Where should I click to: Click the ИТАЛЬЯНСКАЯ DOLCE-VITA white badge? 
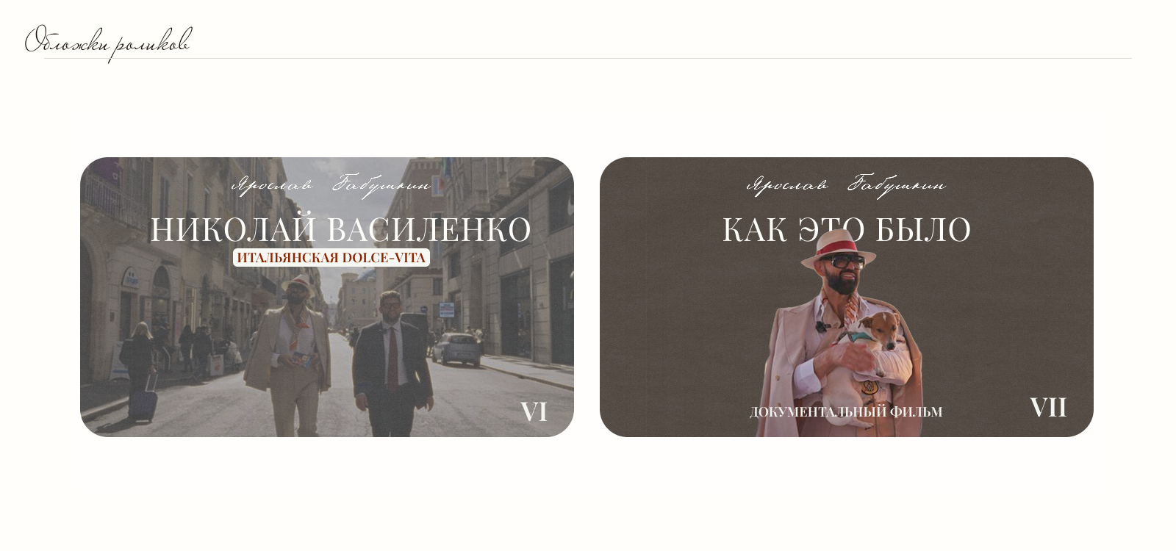331,258
